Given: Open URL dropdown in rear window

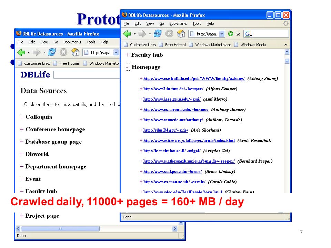Looking at the screenshot, I should coord(116,52).
